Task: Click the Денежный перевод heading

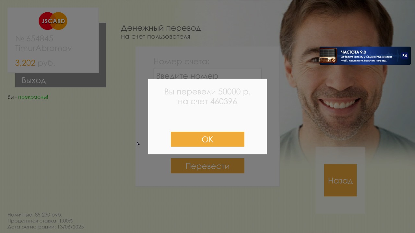Action: pos(161,28)
